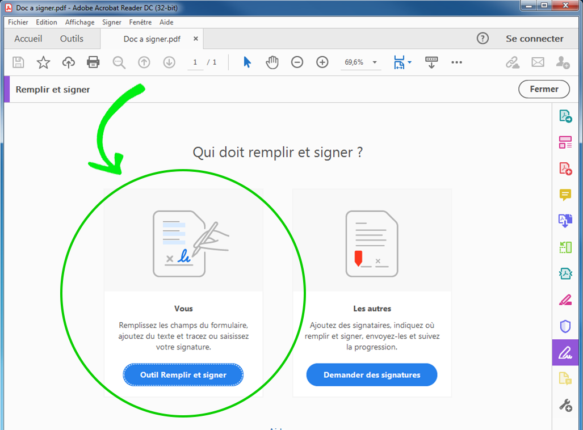This screenshot has width=583, height=430.
Task: Go to previous page arrow icon
Action: point(144,62)
